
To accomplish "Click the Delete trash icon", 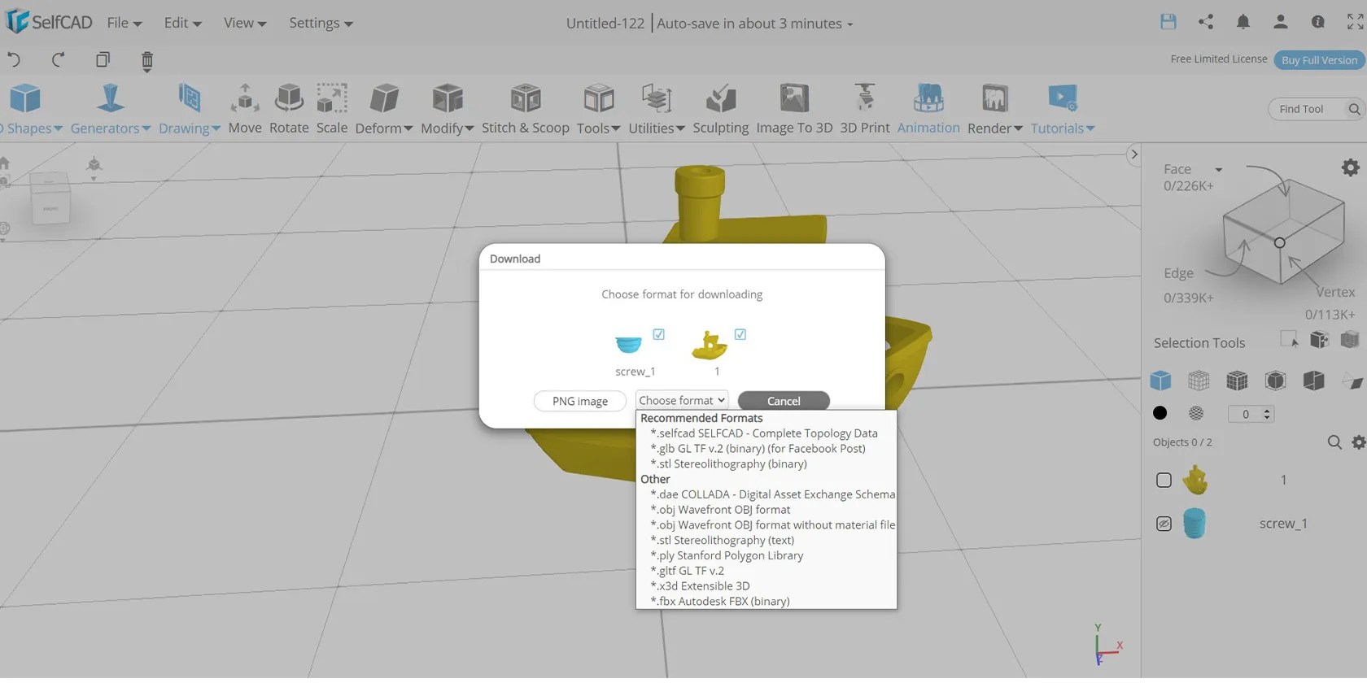I will tap(147, 60).
